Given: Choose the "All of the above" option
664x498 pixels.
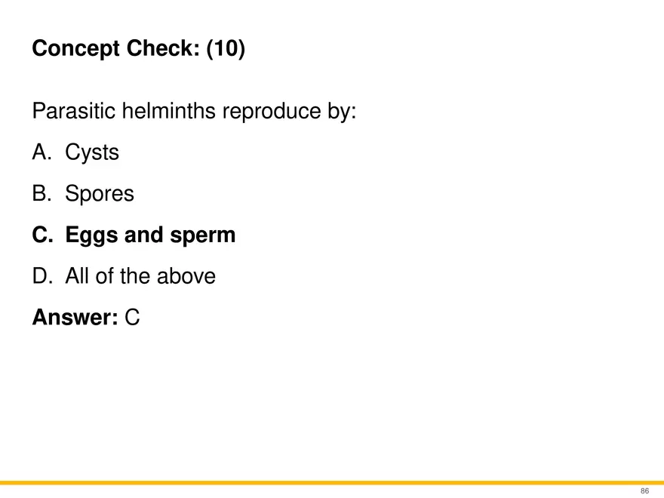Looking at the screenshot, I should click(140, 276).
